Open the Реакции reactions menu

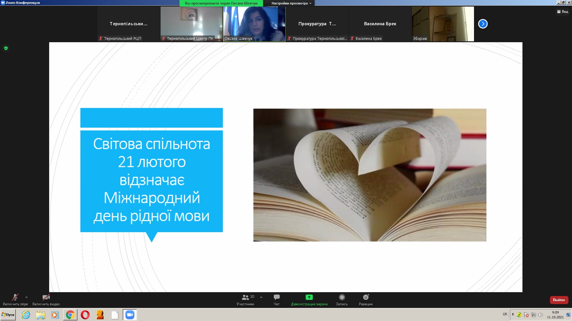(x=366, y=300)
